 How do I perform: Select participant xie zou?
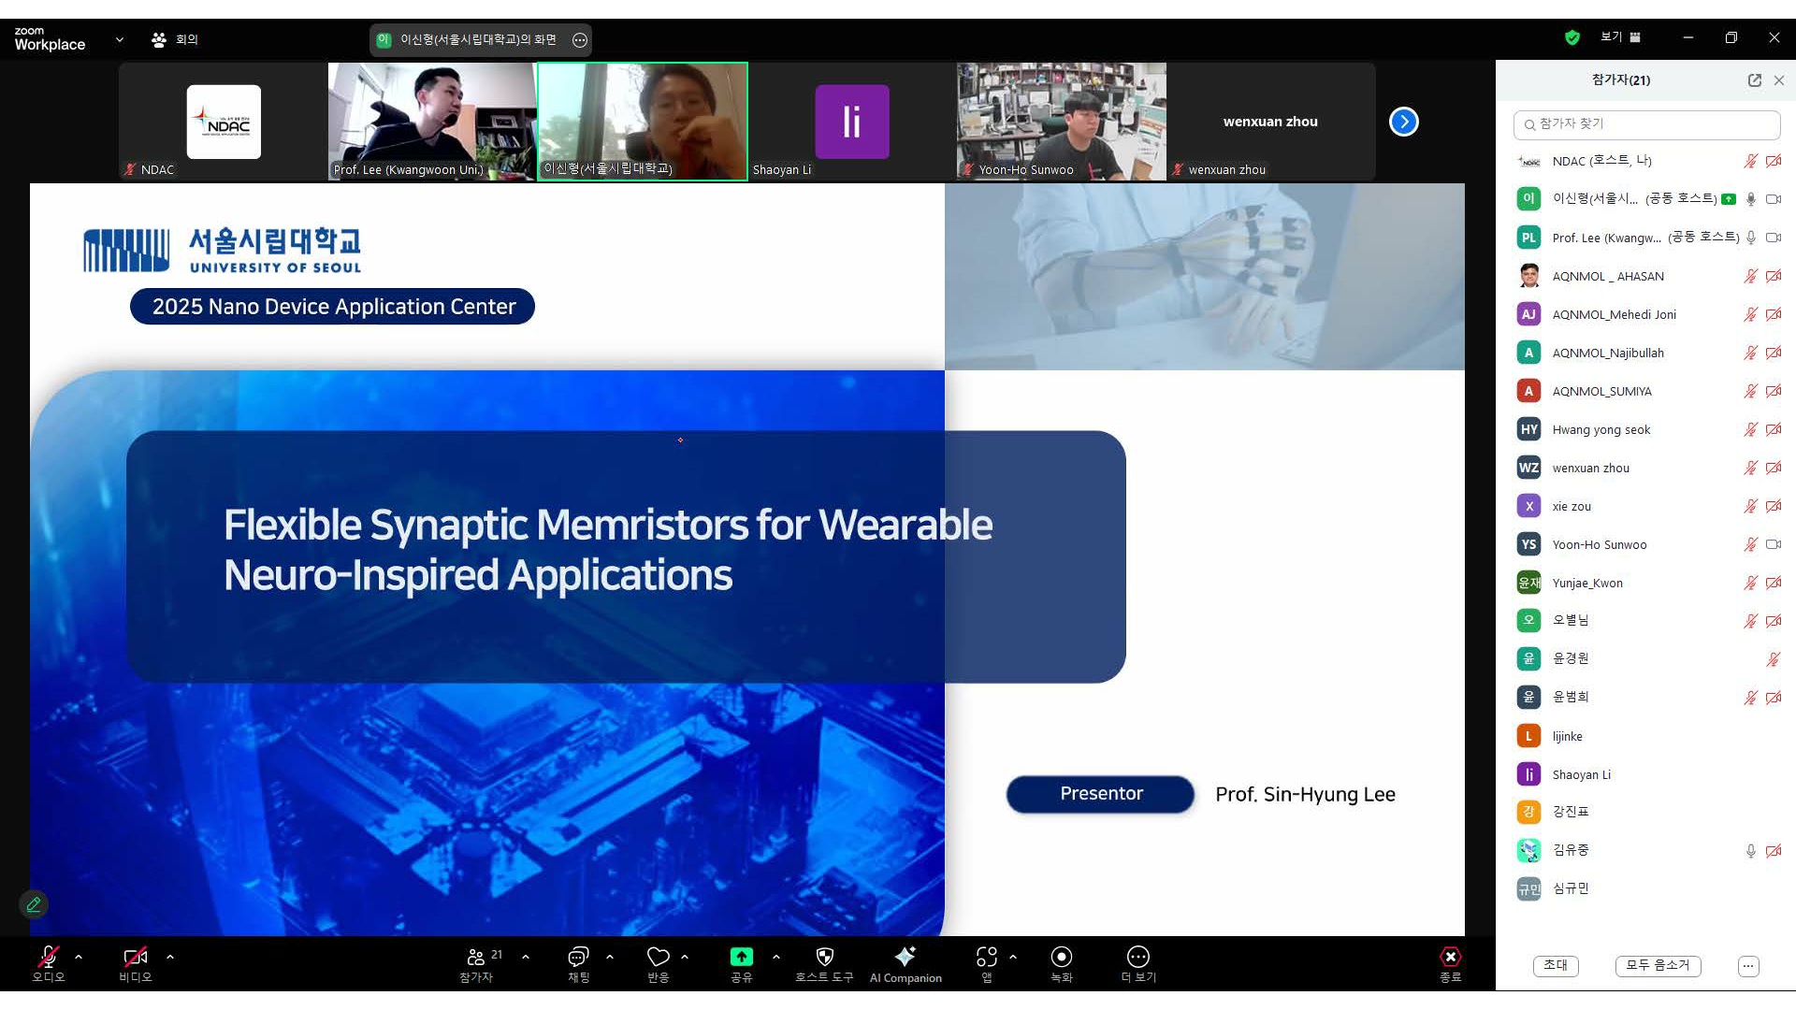(1646, 506)
